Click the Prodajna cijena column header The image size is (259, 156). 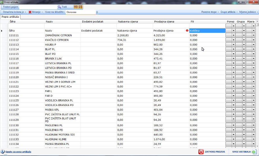(171, 21)
